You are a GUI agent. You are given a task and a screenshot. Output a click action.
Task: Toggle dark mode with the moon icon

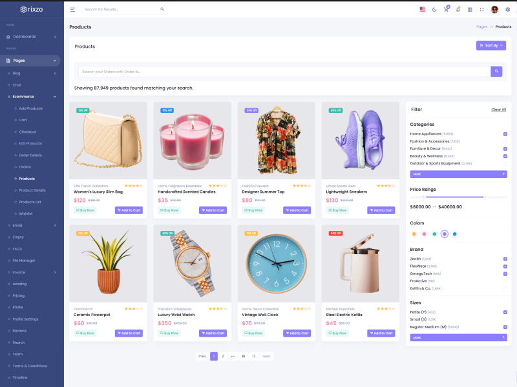click(434, 10)
